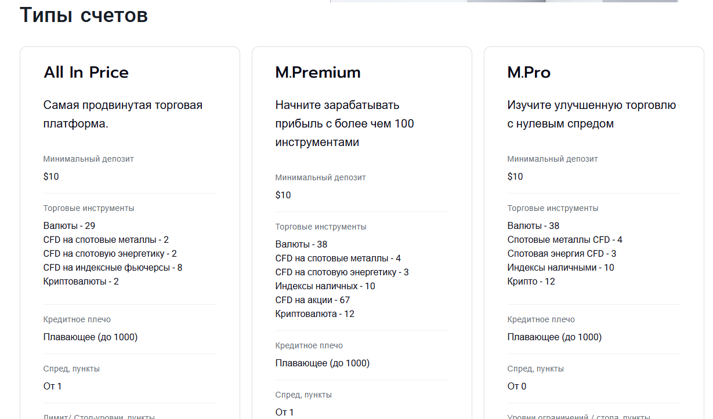The image size is (713, 419).
Task: Click "Спред, пункты" label in M.Premium
Action: pos(303,395)
